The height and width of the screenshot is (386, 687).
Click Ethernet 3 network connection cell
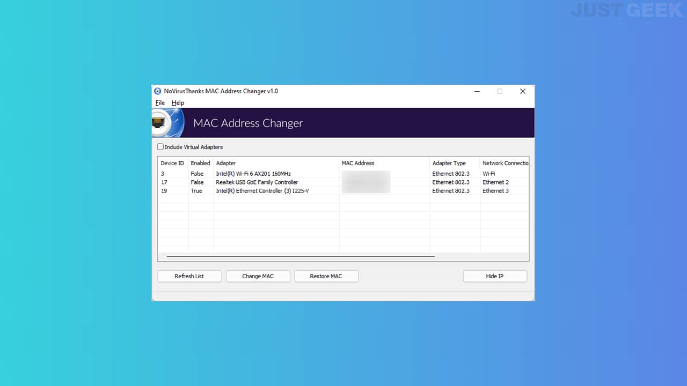pyautogui.click(x=495, y=191)
